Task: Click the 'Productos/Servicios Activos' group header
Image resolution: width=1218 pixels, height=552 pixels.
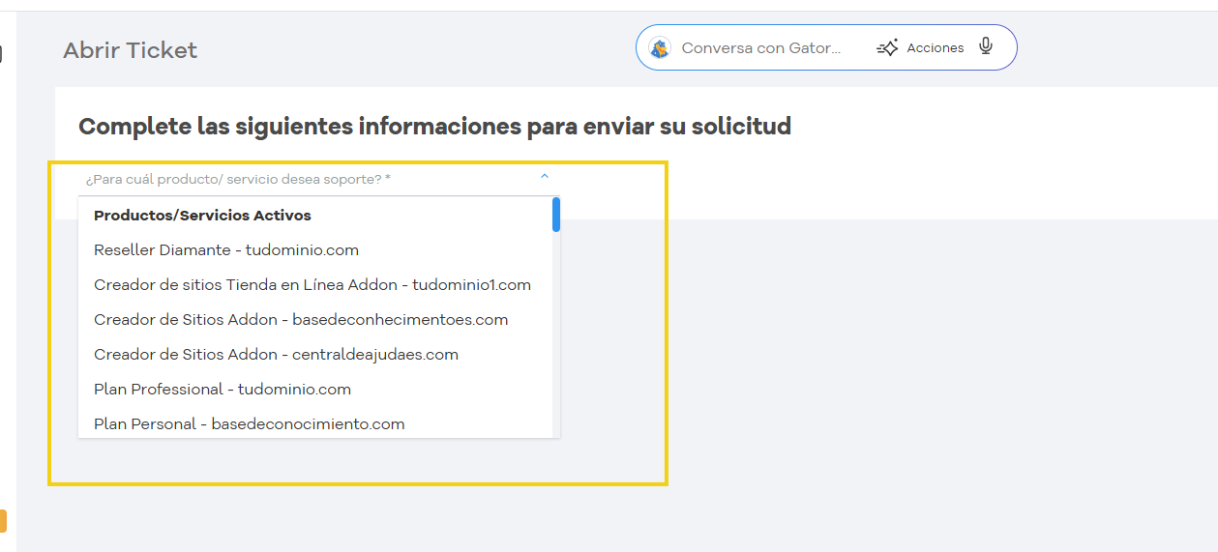Action: point(202,216)
